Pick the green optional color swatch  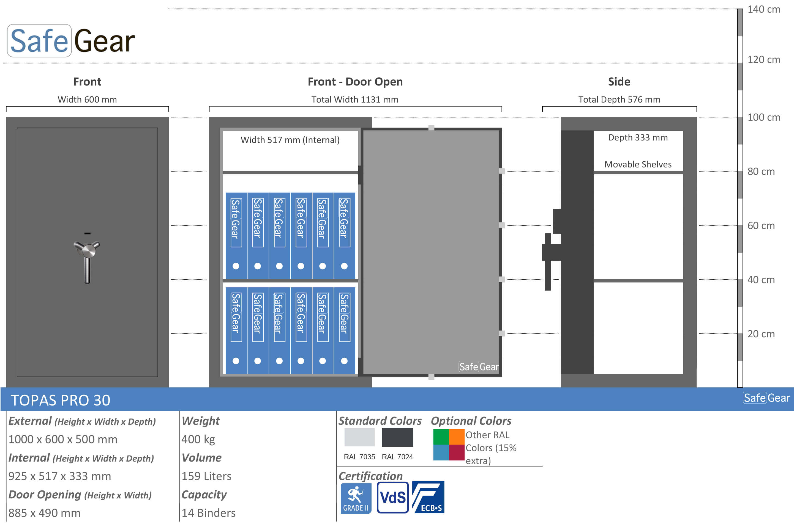coord(441,437)
